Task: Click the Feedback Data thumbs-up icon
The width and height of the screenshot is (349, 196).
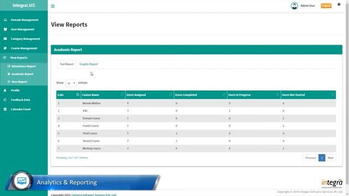Action: 5,100
